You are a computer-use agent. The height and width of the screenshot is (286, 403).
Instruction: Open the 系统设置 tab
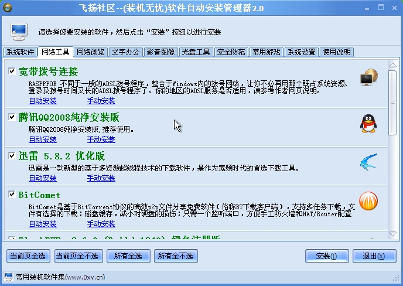click(302, 52)
